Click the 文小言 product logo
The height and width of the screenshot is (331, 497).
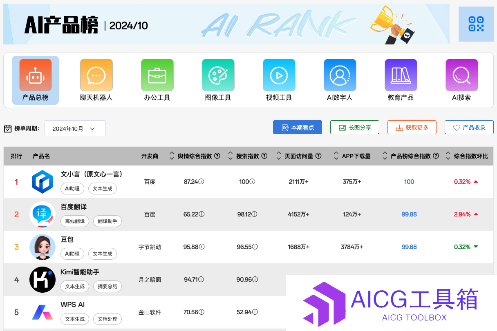click(43, 182)
